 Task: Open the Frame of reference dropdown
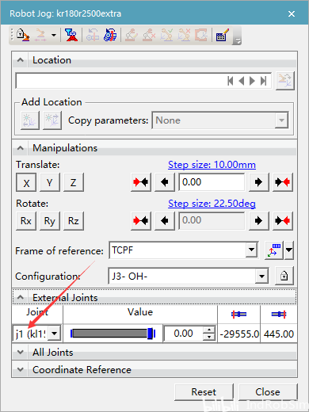tap(251, 250)
